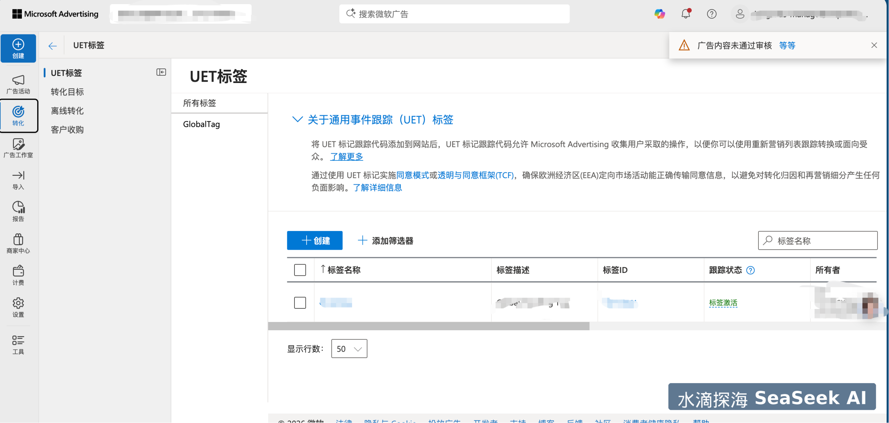Screen dimensions: 889x423
Task: Open the 报告 section
Action: pyautogui.click(x=18, y=210)
